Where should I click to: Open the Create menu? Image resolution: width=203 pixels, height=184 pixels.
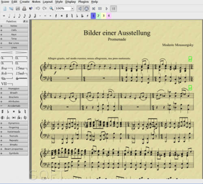point(24,2)
